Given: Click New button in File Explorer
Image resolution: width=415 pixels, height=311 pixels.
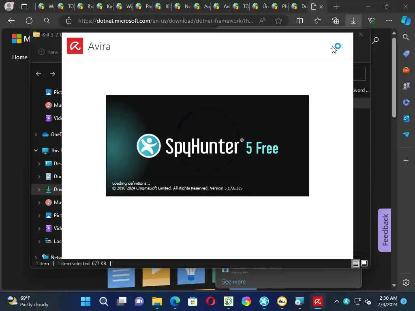Looking at the screenshot, I should click(x=49, y=52).
